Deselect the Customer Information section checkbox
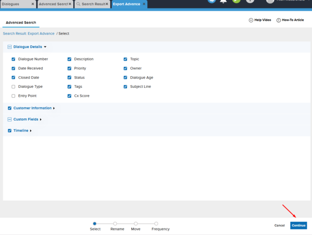The width and height of the screenshot is (312, 235). [x=9, y=108]
